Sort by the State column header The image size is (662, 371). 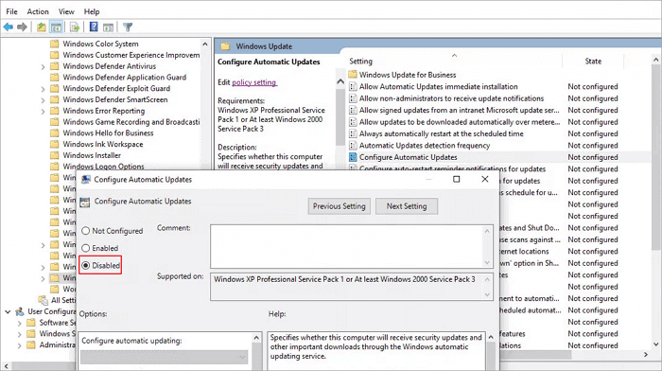click(x=593, y=62)
